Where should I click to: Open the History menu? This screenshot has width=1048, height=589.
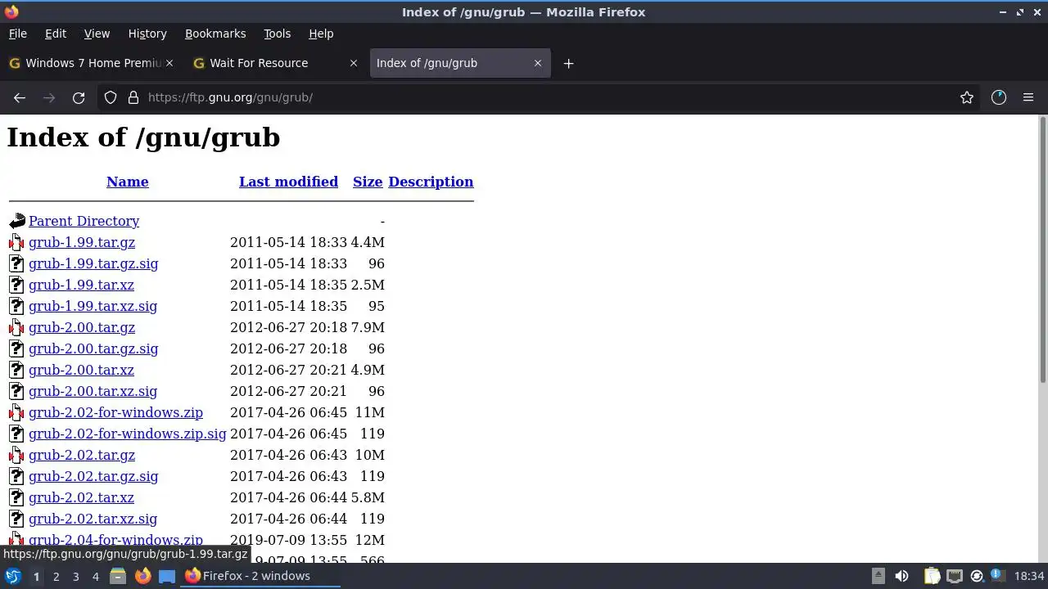click(x=147, y=34)
